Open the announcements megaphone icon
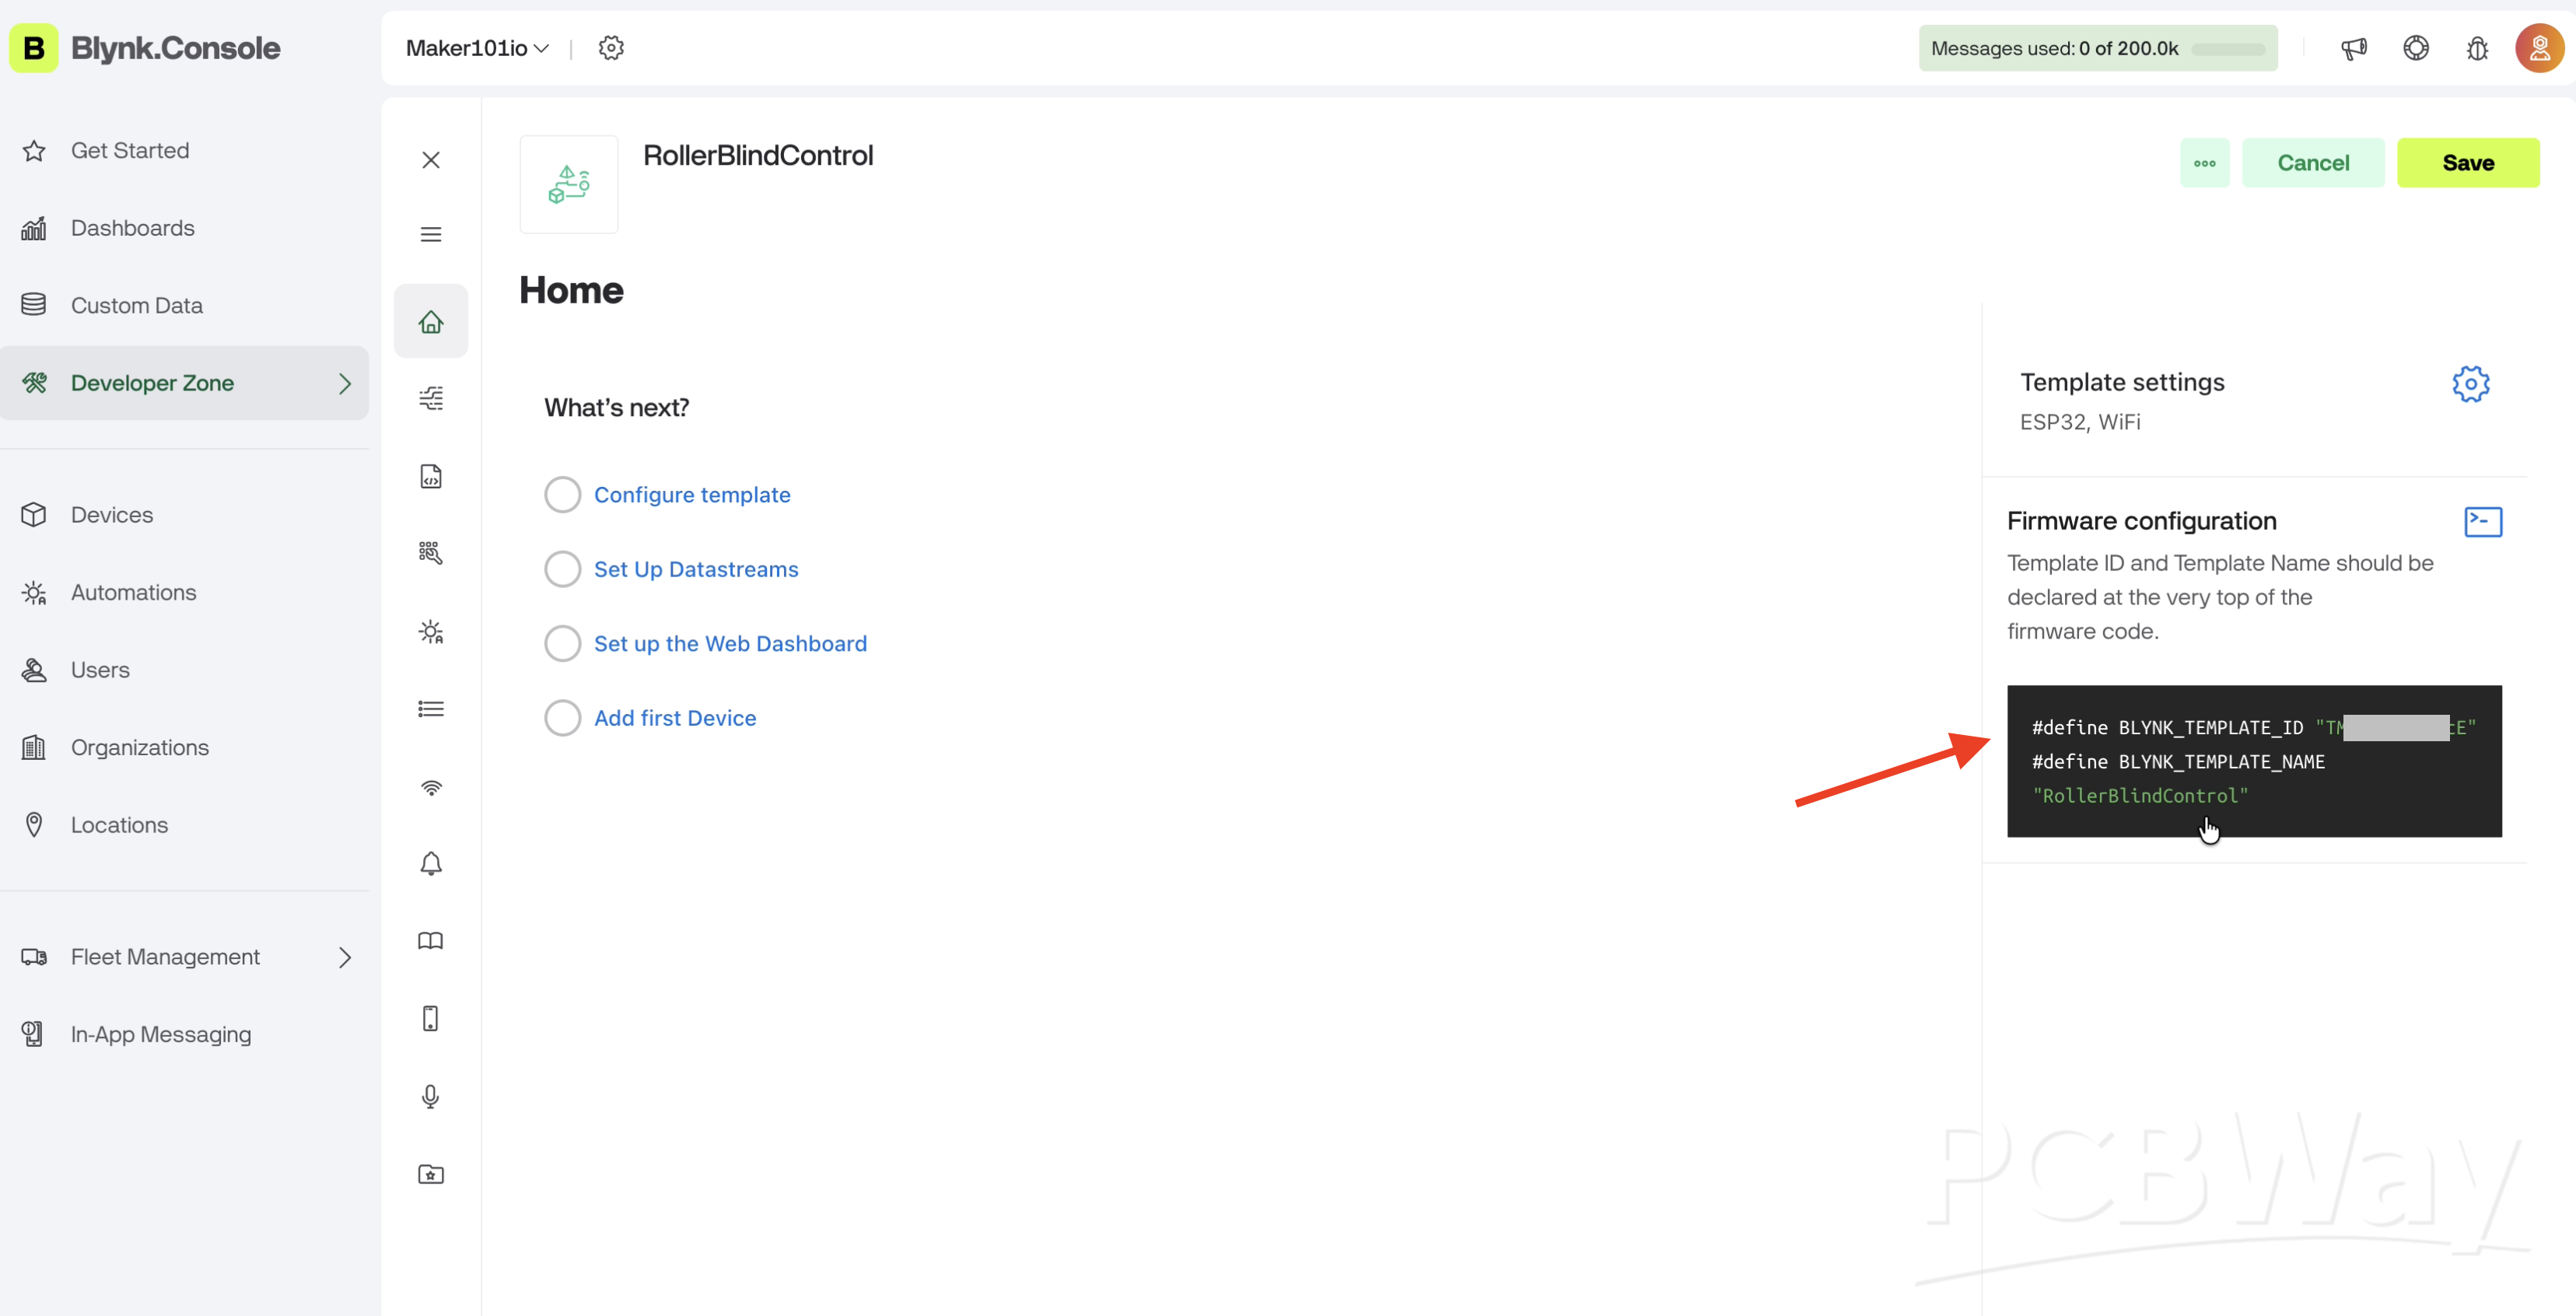 [x=2353, y=48]
